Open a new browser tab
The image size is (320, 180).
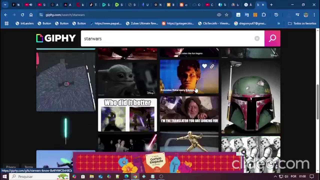click(x=271, y=5)
